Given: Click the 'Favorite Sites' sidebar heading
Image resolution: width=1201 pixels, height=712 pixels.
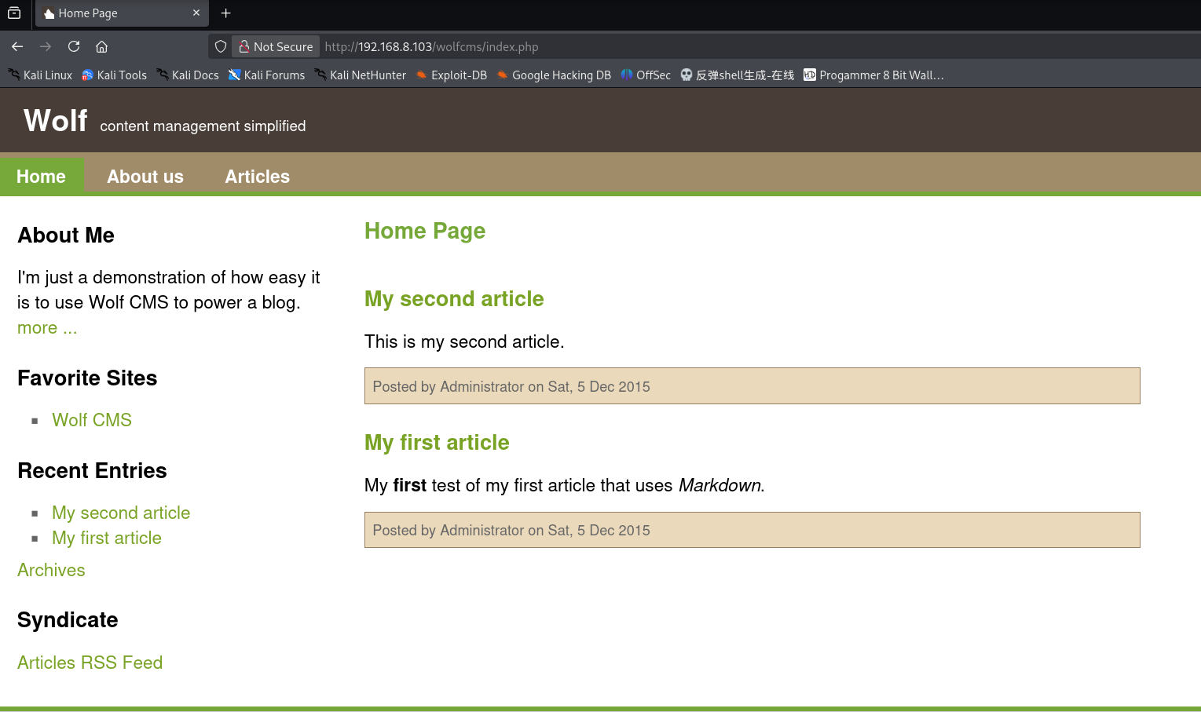Looking at the screenshot, I should click(x=87, y=378).
